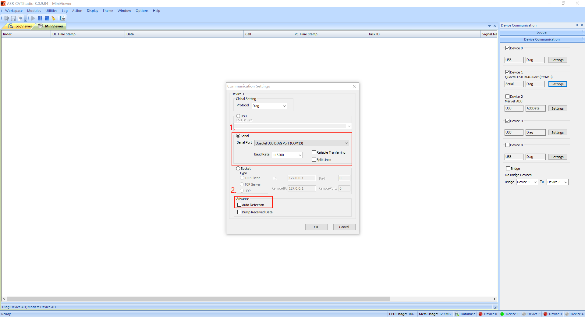Click OK in Communication Settings

click(x=316, y=227)
